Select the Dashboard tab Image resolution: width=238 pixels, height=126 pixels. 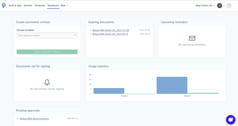point(53,6)
